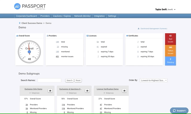
Task: Click the 27% Overall Score text
Action: 107,99
